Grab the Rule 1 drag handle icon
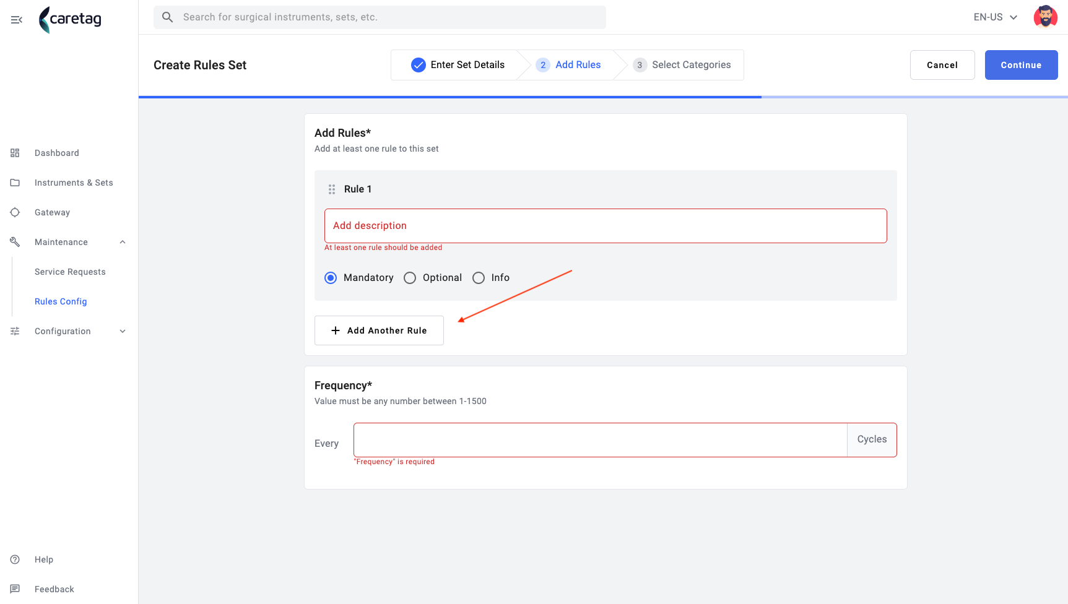Screen dimensions: 1068x604 coord(332,189)
